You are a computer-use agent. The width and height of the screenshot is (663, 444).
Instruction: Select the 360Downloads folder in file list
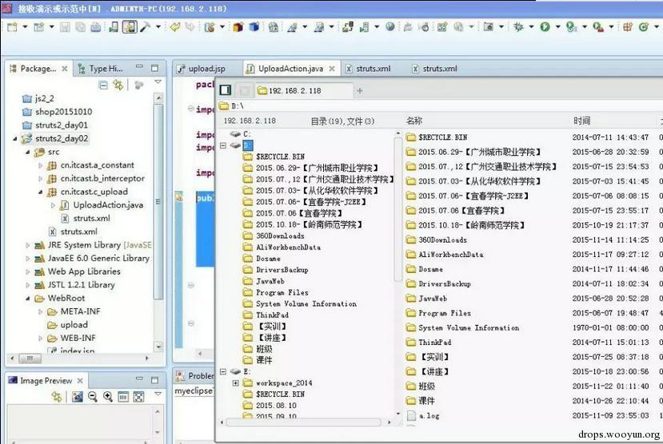coord(442,240)
